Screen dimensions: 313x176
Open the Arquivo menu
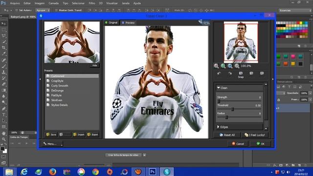(x=15, y=3)
